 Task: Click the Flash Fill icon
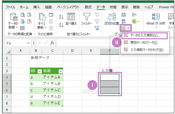pyautogui.click(x=123, y=15)
